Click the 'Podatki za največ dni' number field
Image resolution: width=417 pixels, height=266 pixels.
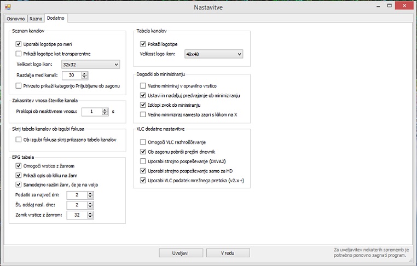tap(76, 195)
